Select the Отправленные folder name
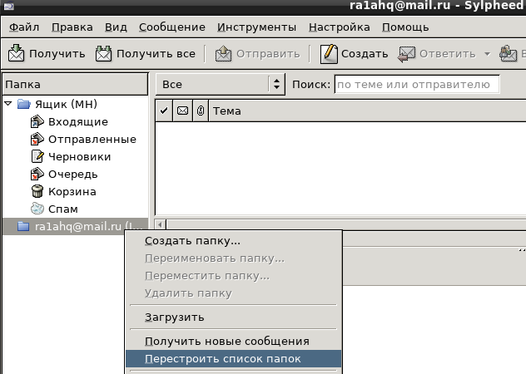Viewport: 526px width, 374px height. [92, 140]
